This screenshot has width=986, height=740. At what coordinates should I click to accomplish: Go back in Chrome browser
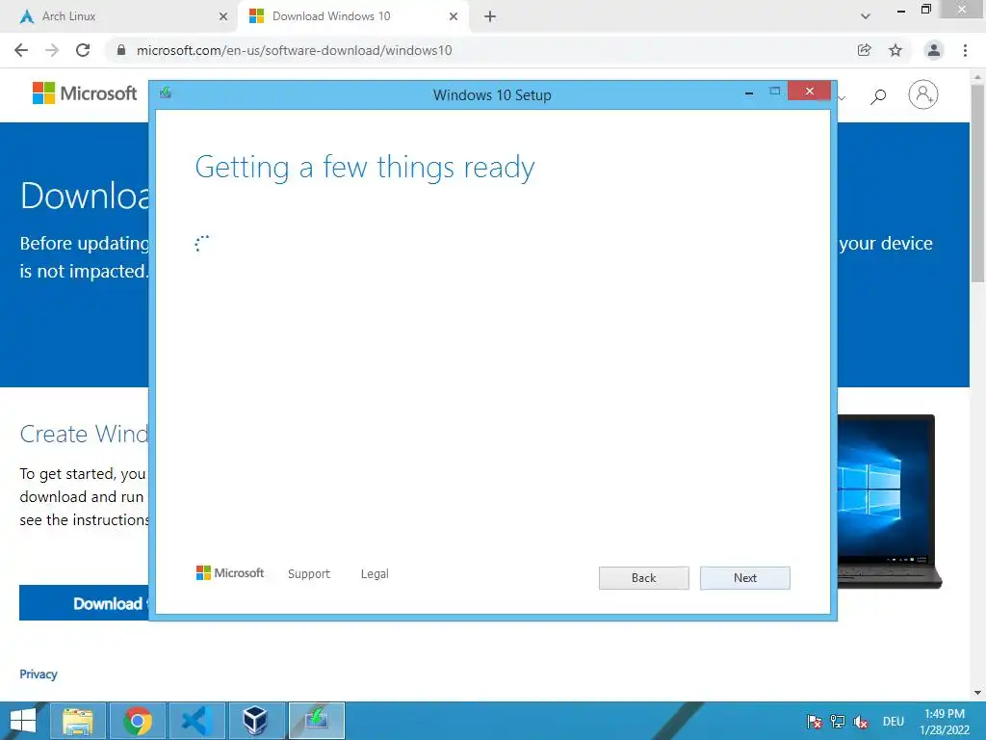[21, 50]
